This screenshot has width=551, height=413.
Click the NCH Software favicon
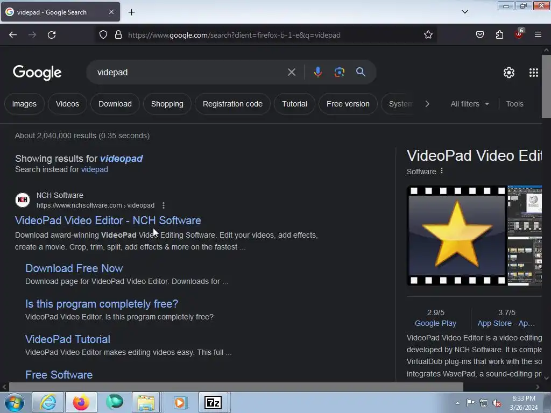pyautogui.click(x=23, y=200)
